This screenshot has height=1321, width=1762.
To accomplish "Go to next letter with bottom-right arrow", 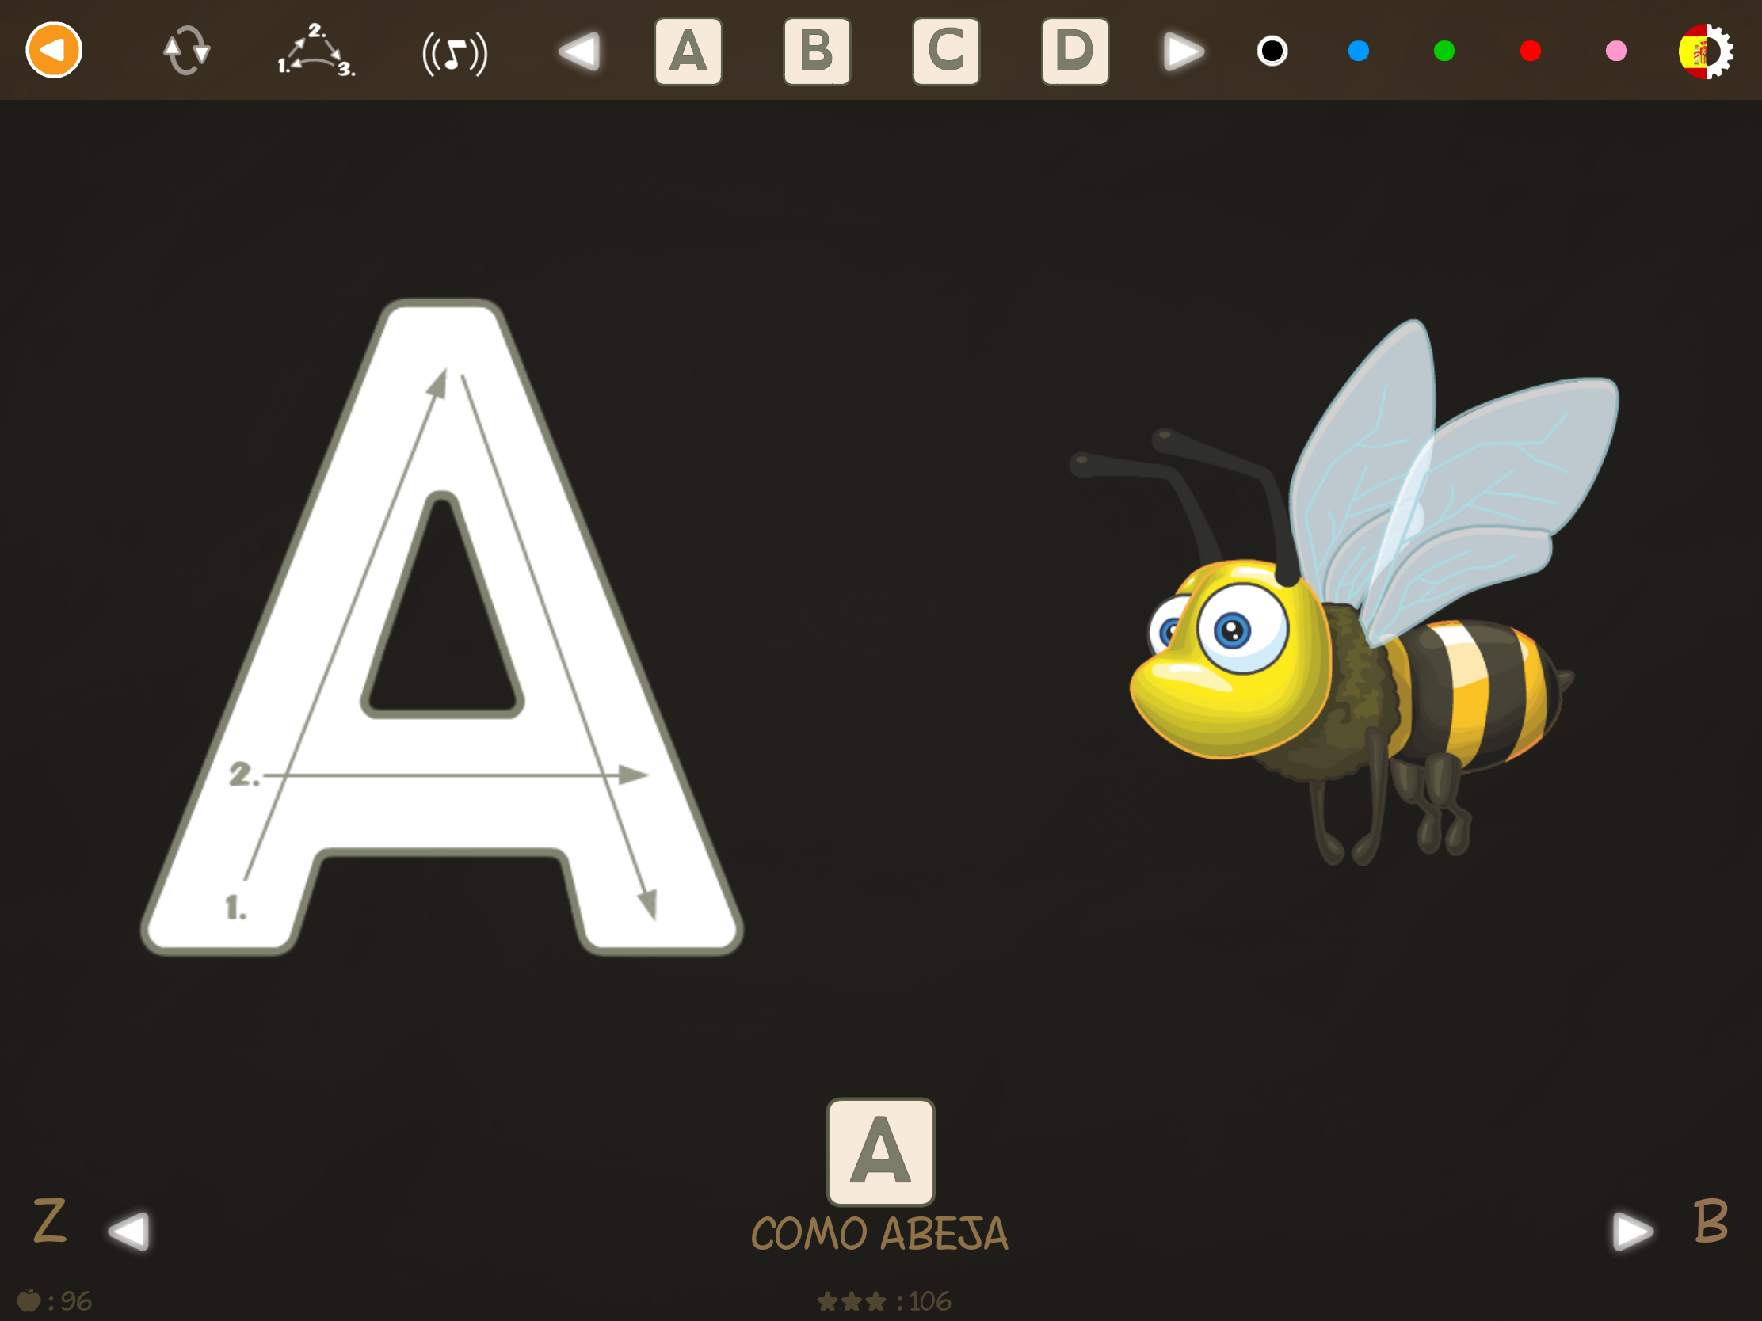I will [1632, 1231].
